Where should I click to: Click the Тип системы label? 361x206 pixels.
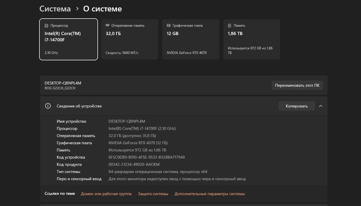click(68, 171)
